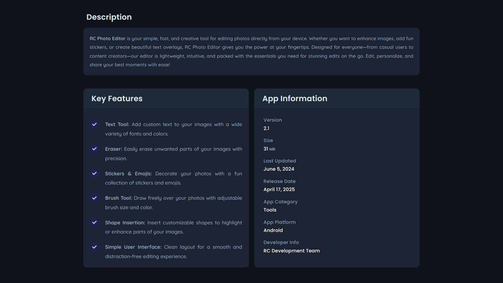The image size is (503, 283).
Task: Click checkmark icon beside Simple User Interface
Action: [x=94, y=247]
